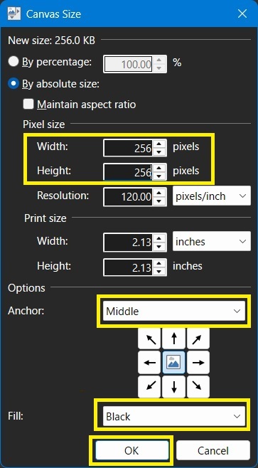Confirm canvas size with OK
This screenshot has height=468, width=258.
[131, 450]
